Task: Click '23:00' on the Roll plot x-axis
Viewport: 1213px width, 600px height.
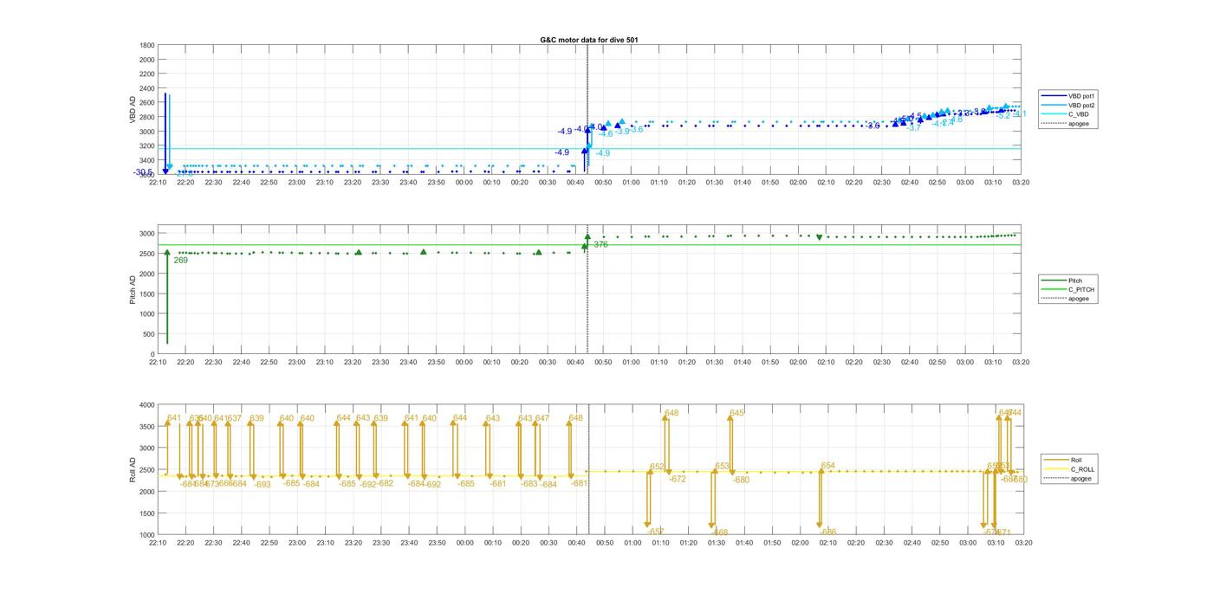Action: tap(297, 543)
